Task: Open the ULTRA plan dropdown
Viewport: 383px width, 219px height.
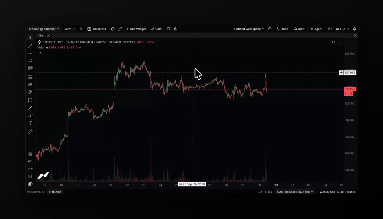Action: [342, 29]
